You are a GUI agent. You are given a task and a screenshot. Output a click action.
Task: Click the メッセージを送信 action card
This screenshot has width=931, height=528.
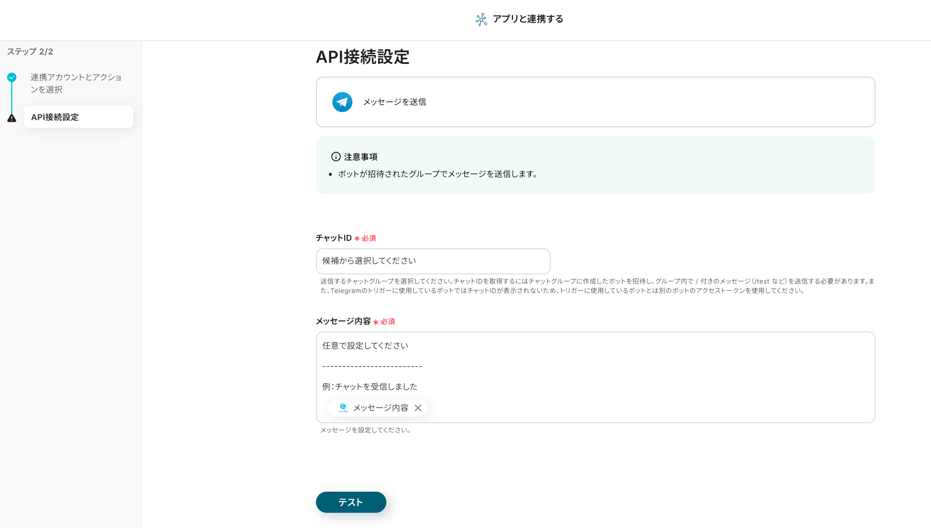click(x=595, y=102)
